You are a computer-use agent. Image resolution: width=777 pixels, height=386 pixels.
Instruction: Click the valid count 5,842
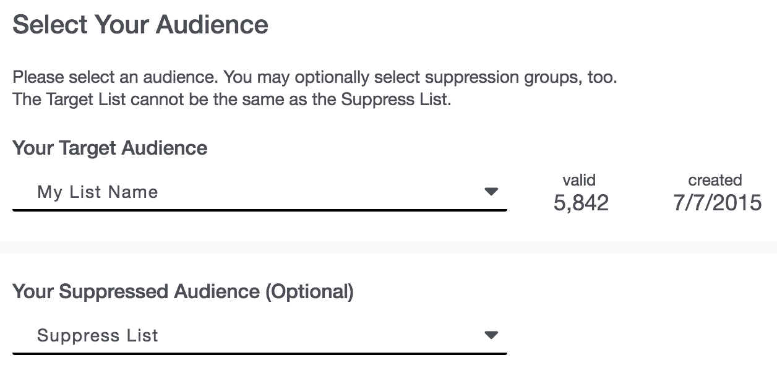click(581, 203)
